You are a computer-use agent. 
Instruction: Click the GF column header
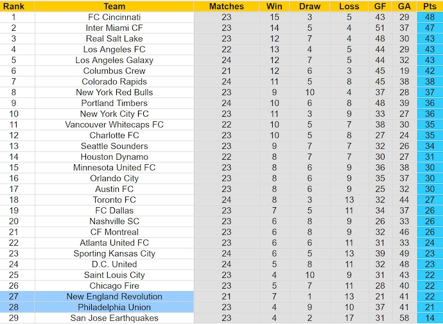coord(380,6)
